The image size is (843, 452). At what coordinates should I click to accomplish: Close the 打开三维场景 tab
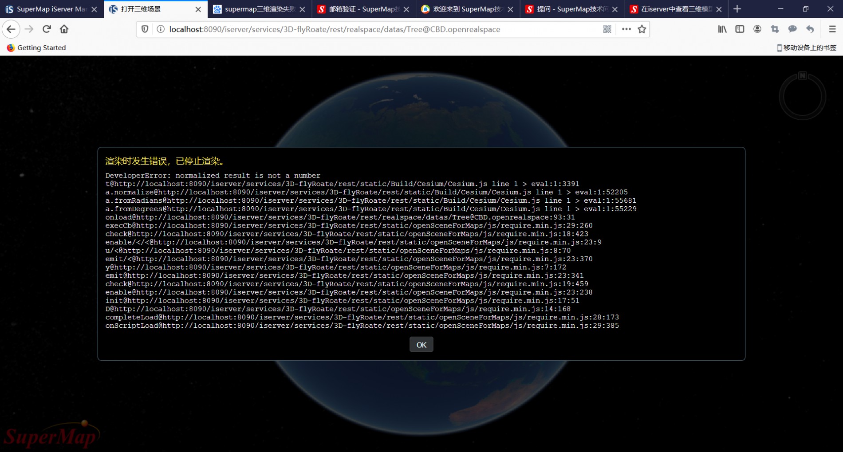198,9
